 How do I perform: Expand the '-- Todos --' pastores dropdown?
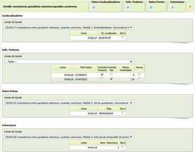click(x=69, y=62)
